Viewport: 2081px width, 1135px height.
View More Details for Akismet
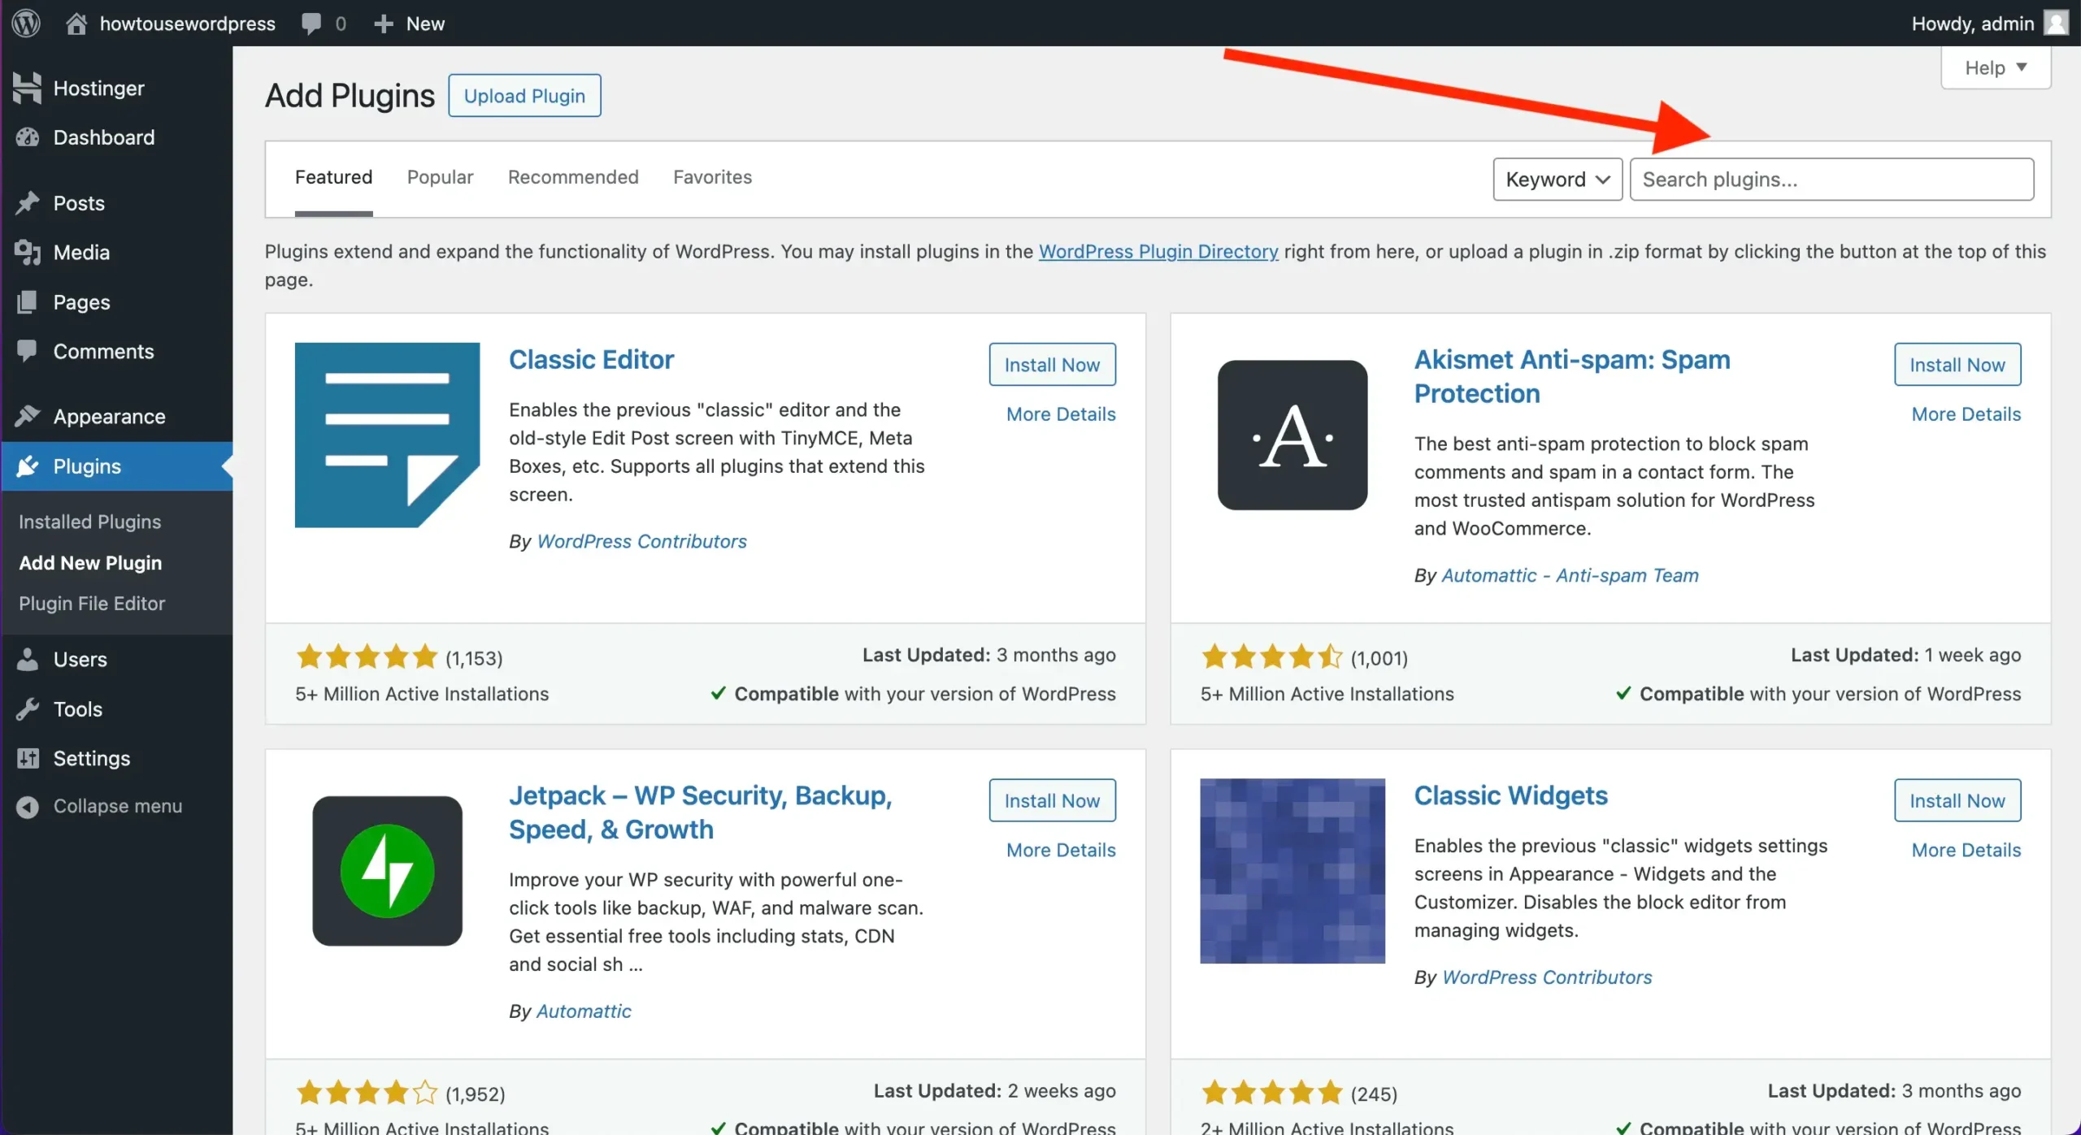pos(1966,414)
